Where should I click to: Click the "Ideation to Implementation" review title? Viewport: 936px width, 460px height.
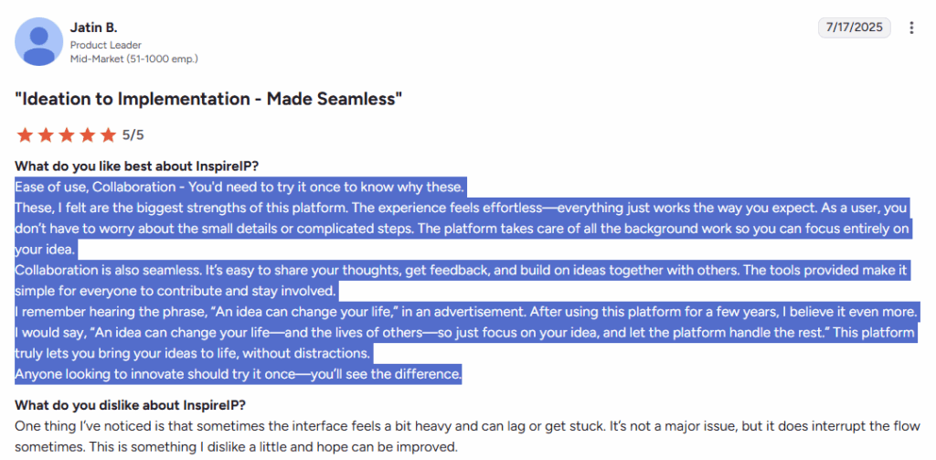click(208, 99)
